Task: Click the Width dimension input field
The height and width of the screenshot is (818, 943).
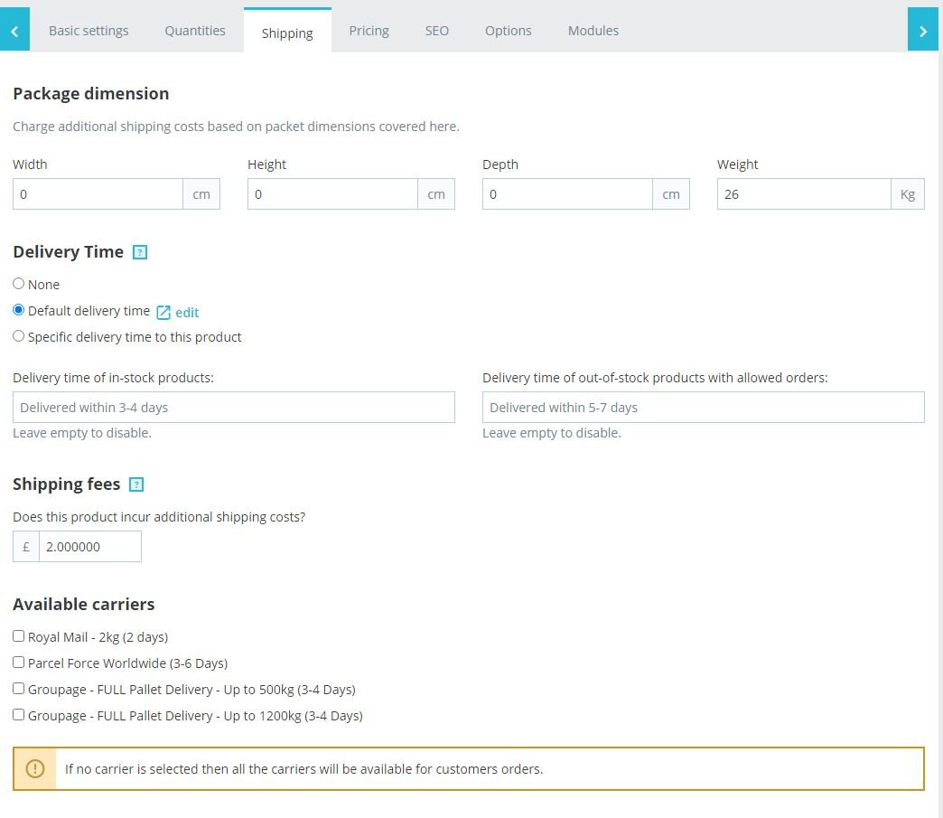Action: coord(98,194)
